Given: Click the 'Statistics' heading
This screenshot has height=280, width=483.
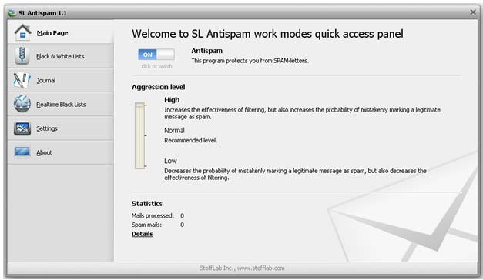Looking at the screenshot, I should click(x=147, y=203).
